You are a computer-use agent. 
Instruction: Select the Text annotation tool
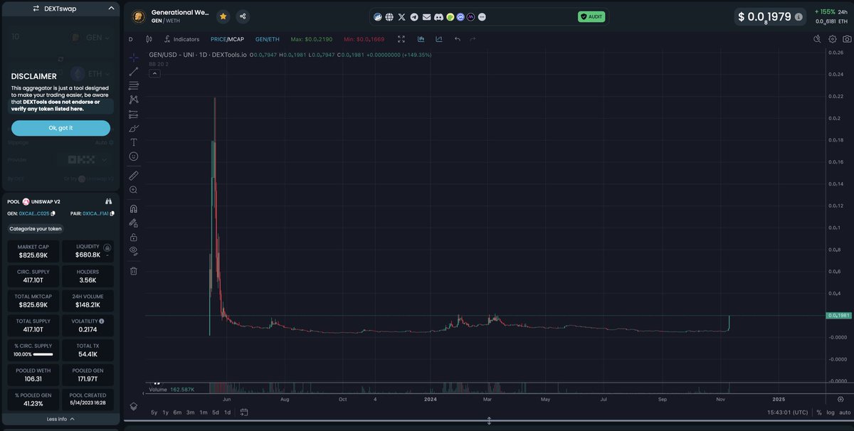coord(133,142)
